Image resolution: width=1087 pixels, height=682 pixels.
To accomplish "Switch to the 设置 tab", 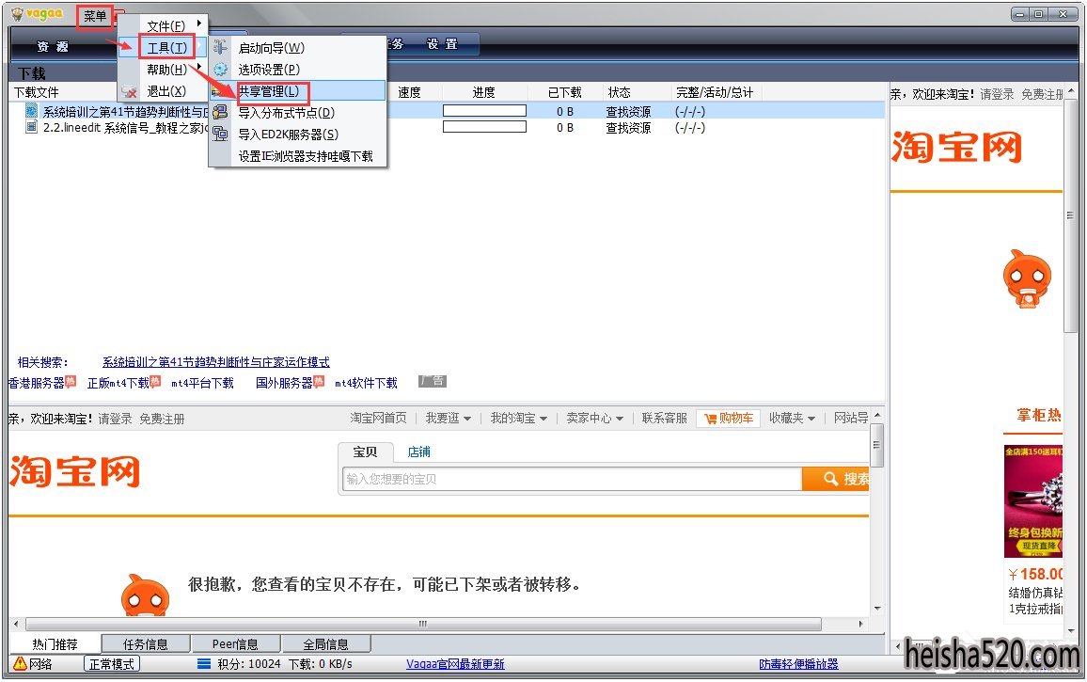I will (442, 44).
